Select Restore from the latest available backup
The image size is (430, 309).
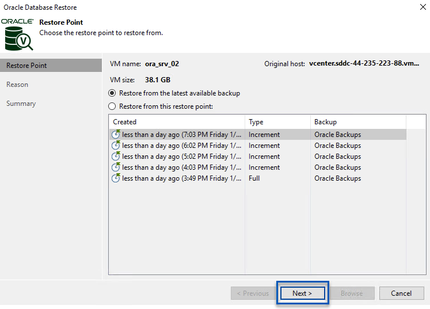click(x=112, y=93)
